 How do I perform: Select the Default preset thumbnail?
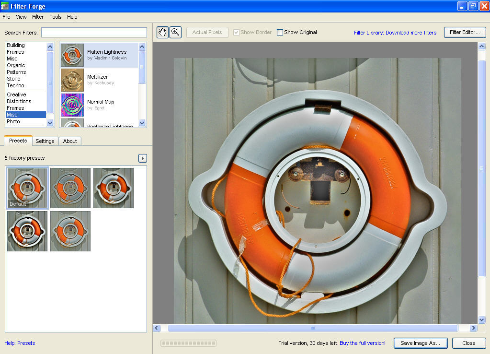[x=27, y=188]
